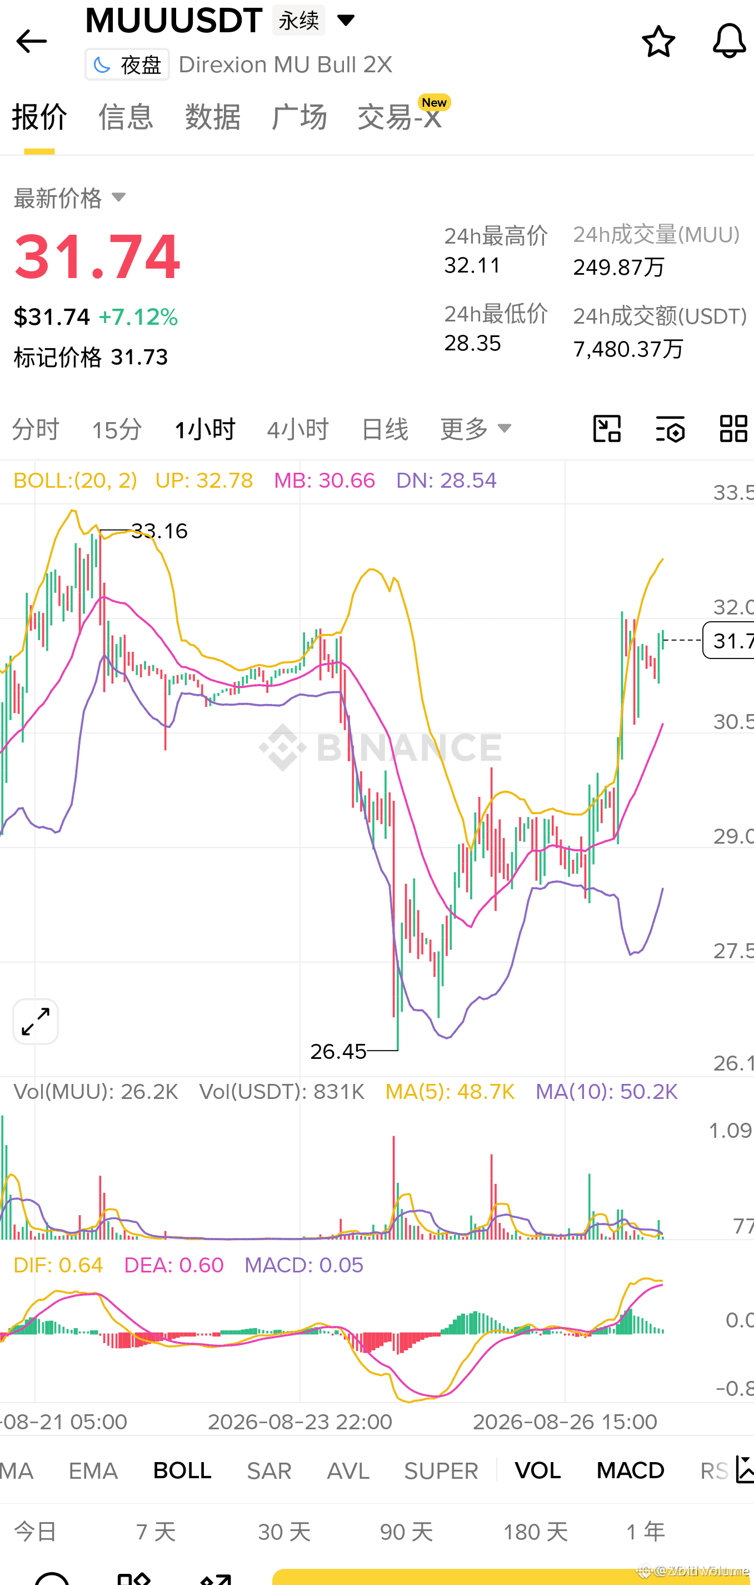Viewport: 754px width, 1585px height.
Task: Open chart settings icon
Action: tap(670, 429)
